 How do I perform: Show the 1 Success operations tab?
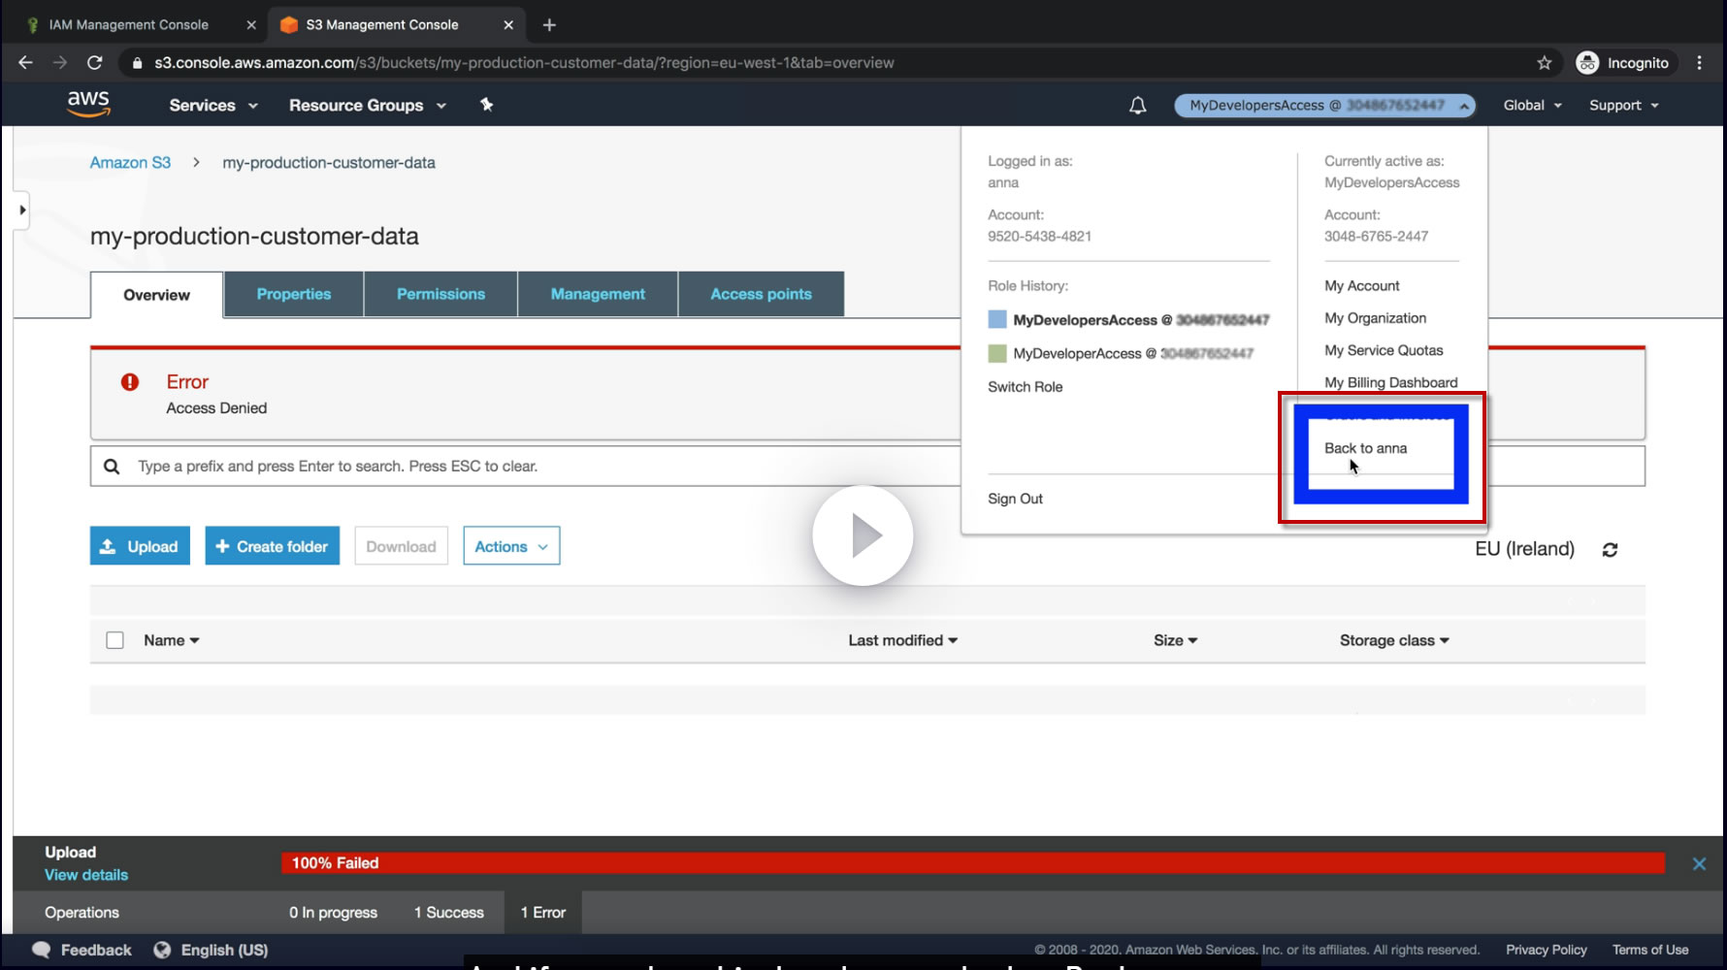click(x=448, y=913)
